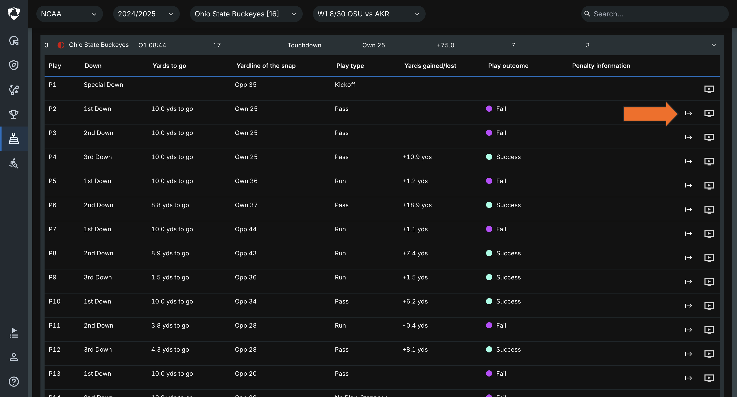Viewport: 737px width, 397px height.
Task: Open the playlist icon in sidebar
Action: [14, 333]
